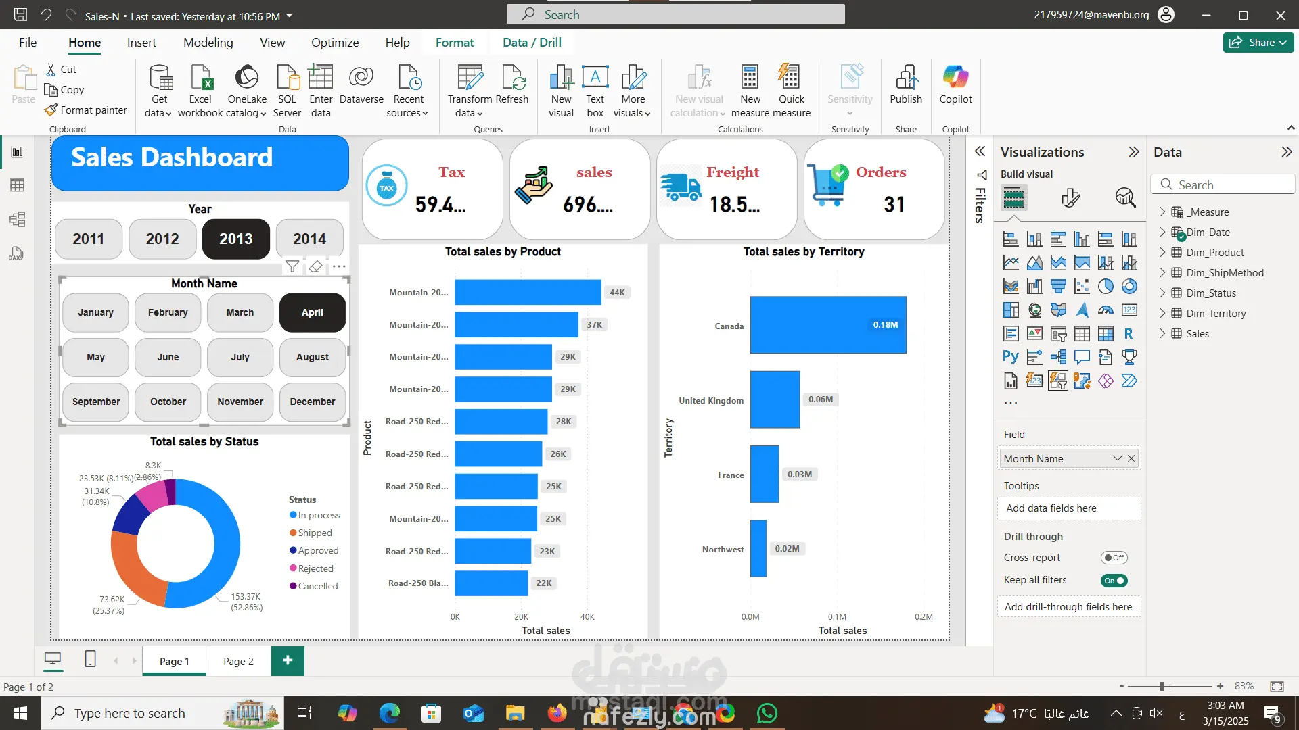Open Month Name field dropdown arrow
The image size is (1299, 730).
coord(1117,458)
